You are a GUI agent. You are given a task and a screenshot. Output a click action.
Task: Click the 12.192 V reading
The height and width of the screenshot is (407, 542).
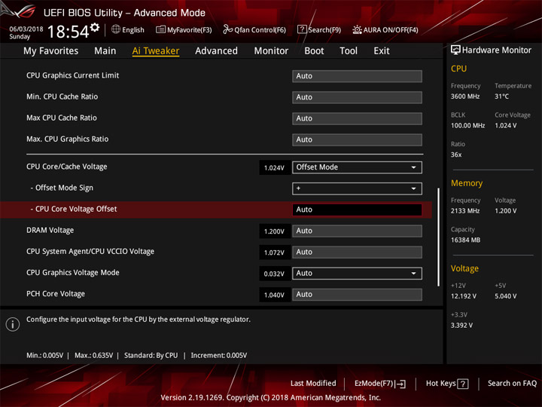pos(464,296)
